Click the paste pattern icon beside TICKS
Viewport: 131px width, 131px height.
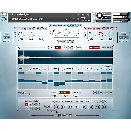(105, 101)
